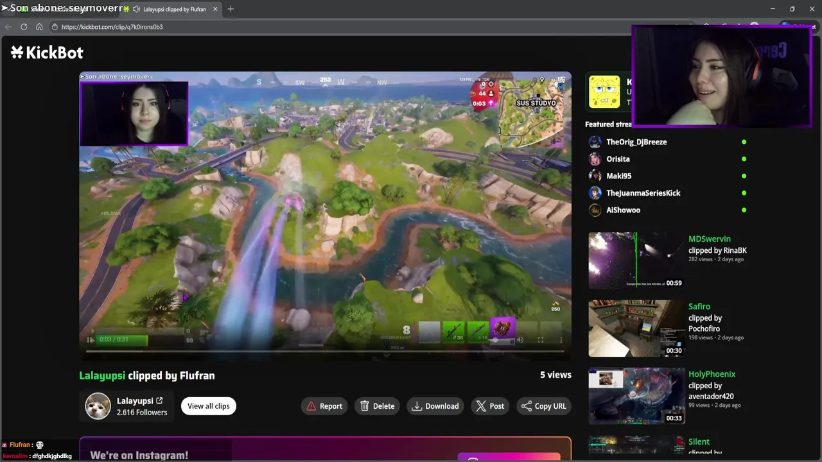Viewport: 822px width, 462px height.
Task: Pause the clip video playback
Action: tap(91, 340)
